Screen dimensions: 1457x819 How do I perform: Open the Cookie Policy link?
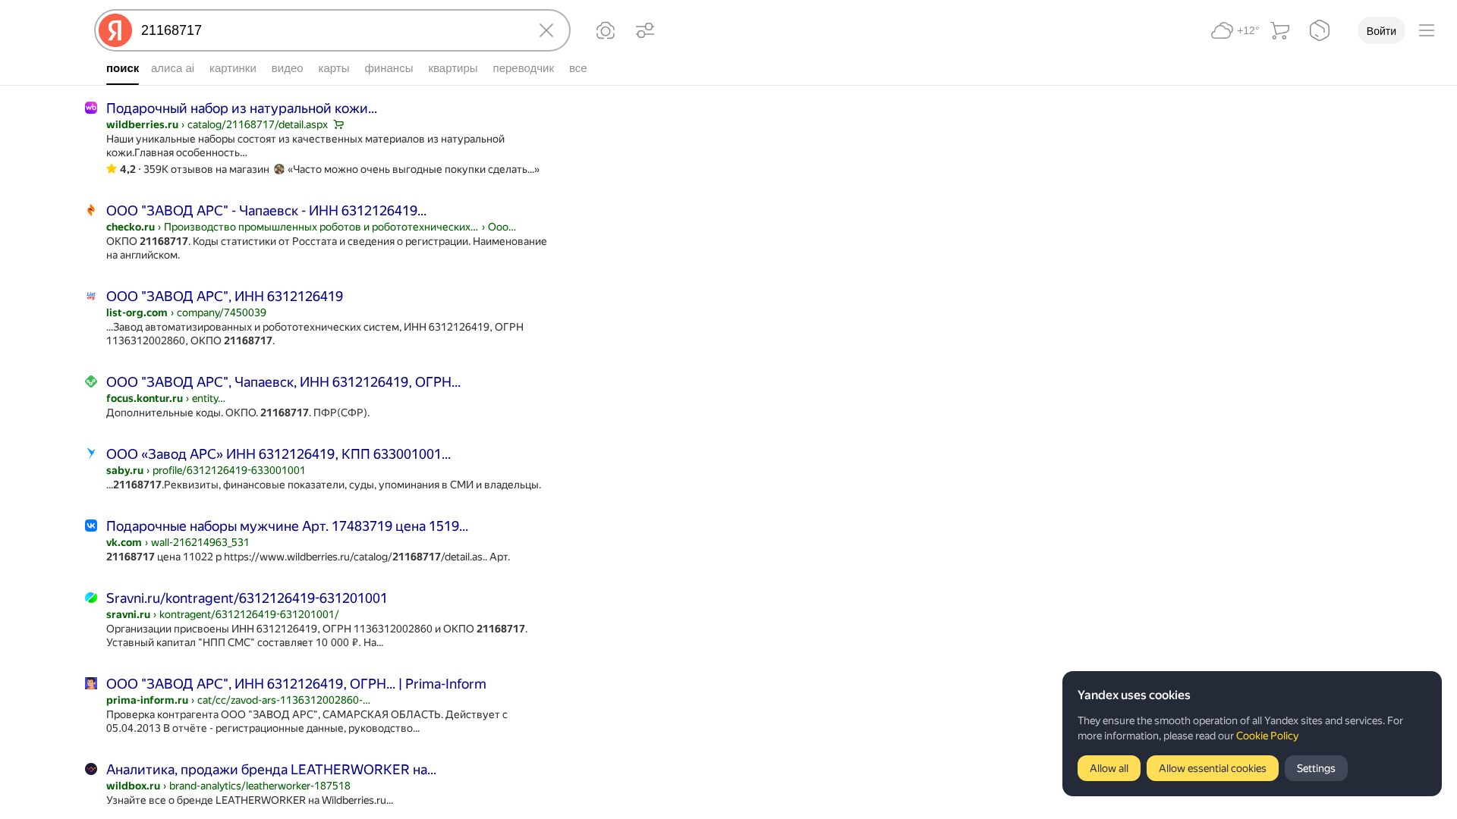(x=1266, y=736)
